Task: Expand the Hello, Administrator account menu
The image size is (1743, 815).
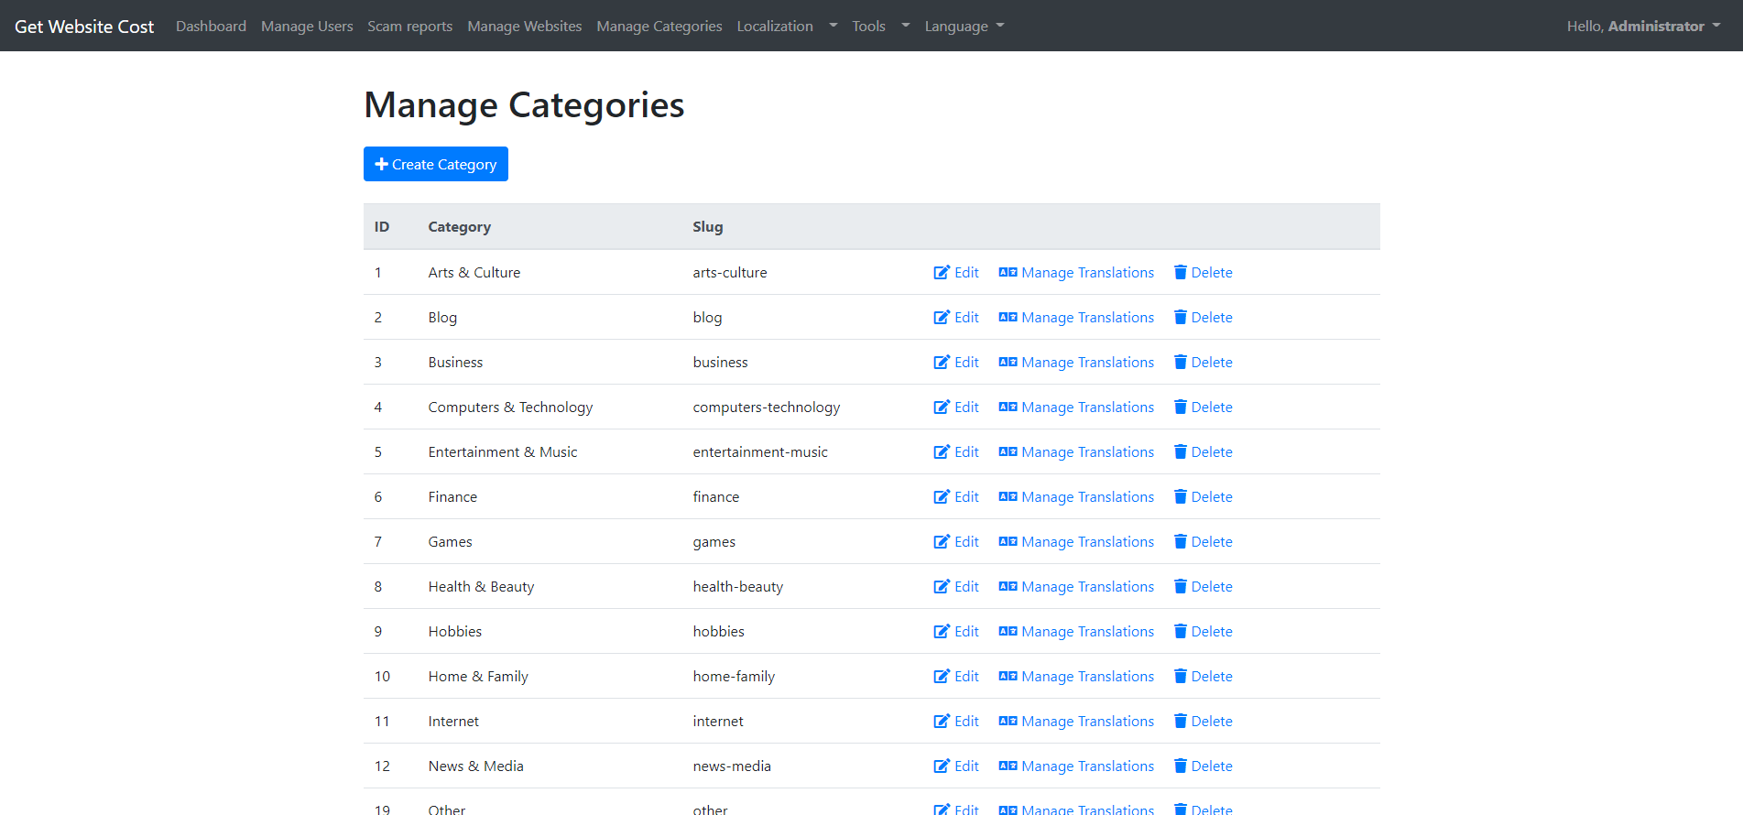Action: click(1643, 26)
